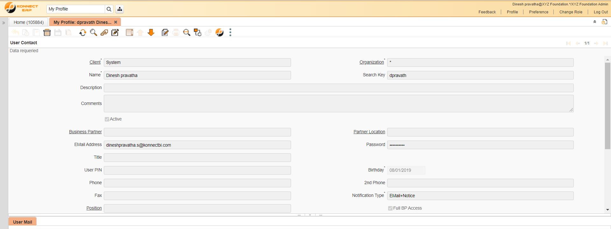Viewport: 611px width, 229px height.
Task: Click the menu tree icon beside the search box
Action: point(120,9)
